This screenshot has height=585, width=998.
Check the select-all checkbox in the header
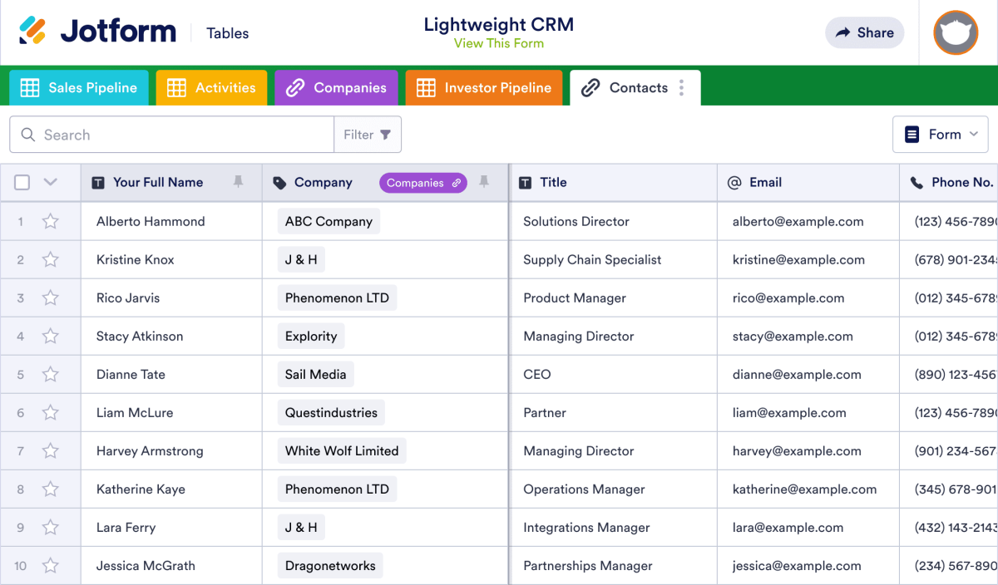[x=22, y=182]
